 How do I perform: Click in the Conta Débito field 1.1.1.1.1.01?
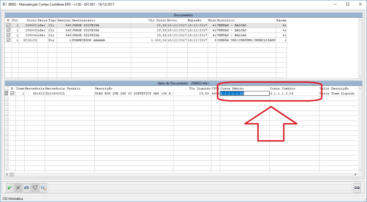tap(245, 94)
